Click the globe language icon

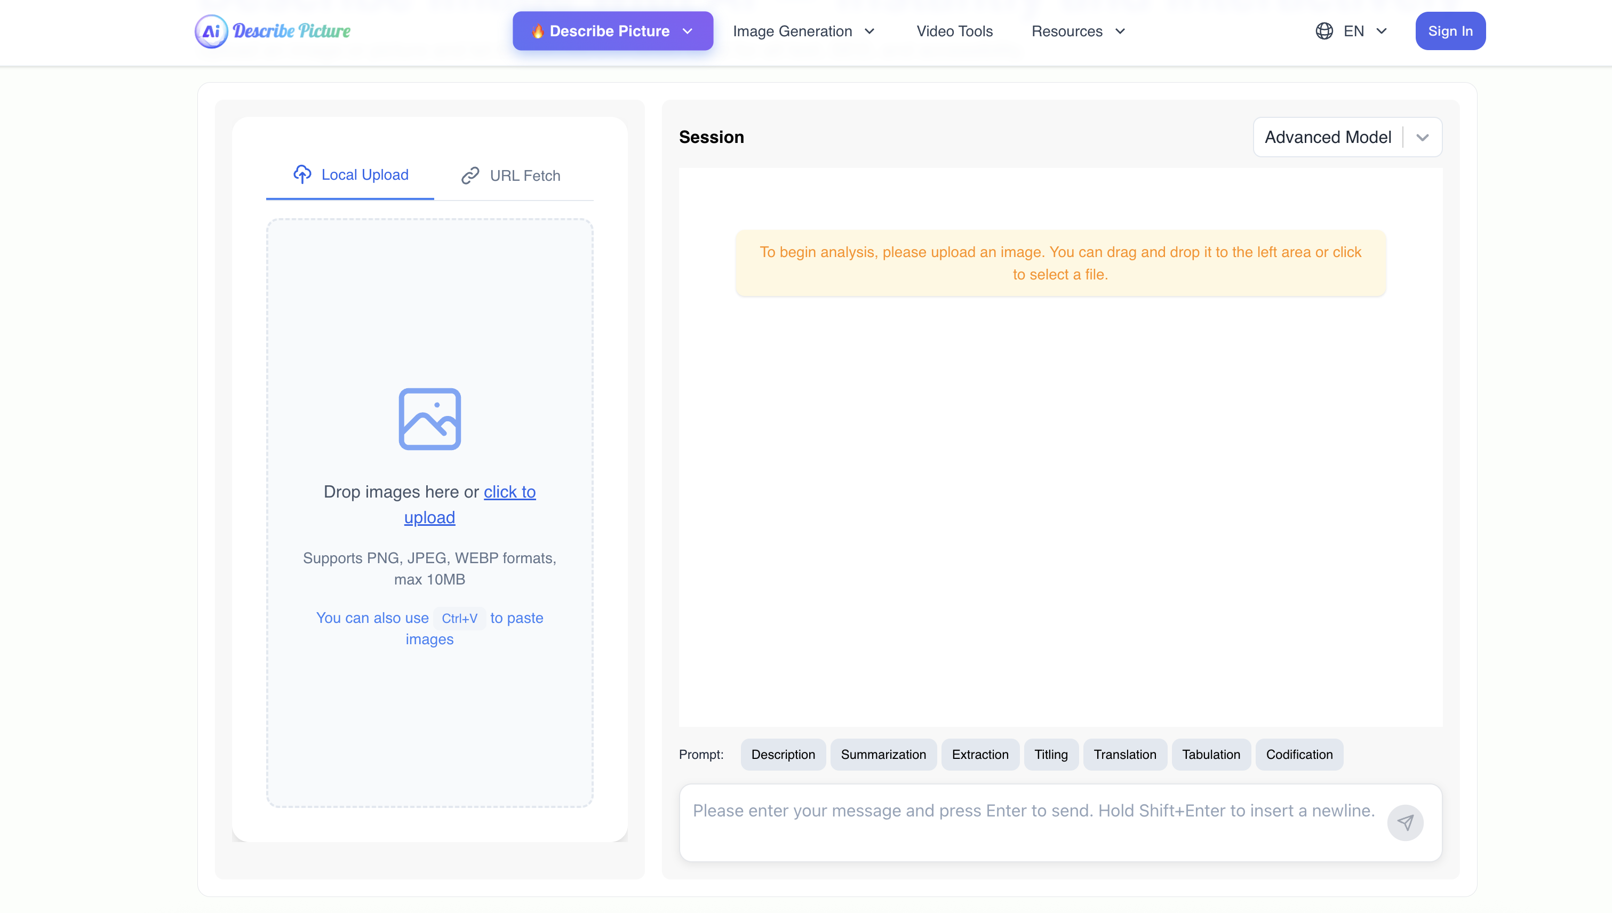[1323, 31]
